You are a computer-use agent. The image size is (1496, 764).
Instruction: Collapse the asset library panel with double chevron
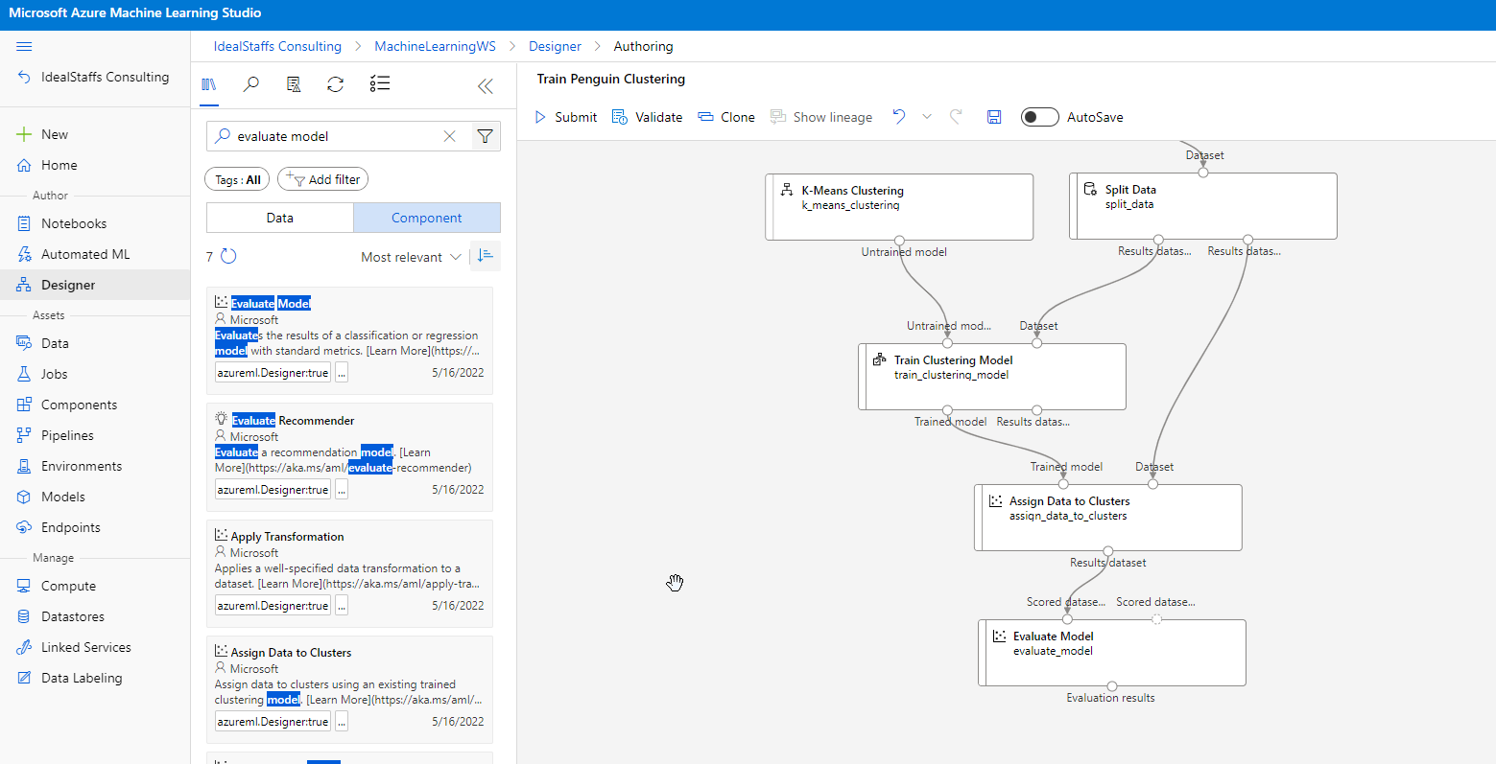pyautogui.click(x=486, y=86)
